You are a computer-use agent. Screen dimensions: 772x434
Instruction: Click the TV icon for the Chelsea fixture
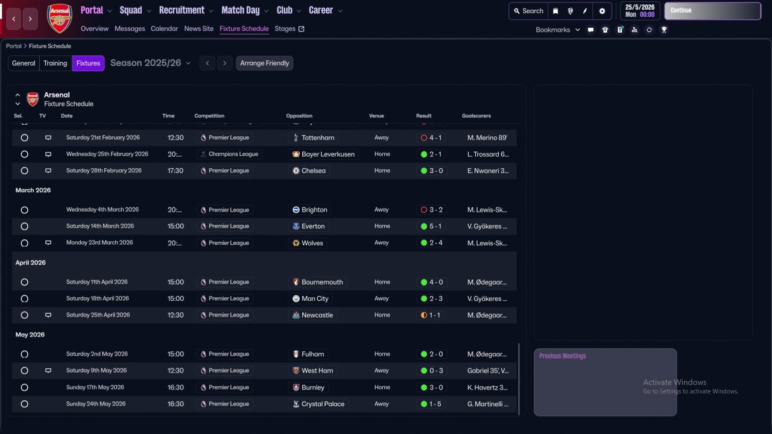48,171
